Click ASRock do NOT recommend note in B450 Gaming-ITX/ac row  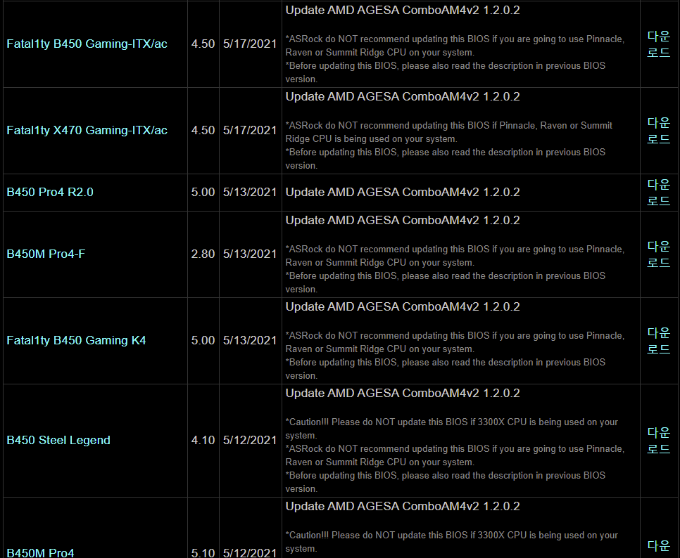point(455,46)
